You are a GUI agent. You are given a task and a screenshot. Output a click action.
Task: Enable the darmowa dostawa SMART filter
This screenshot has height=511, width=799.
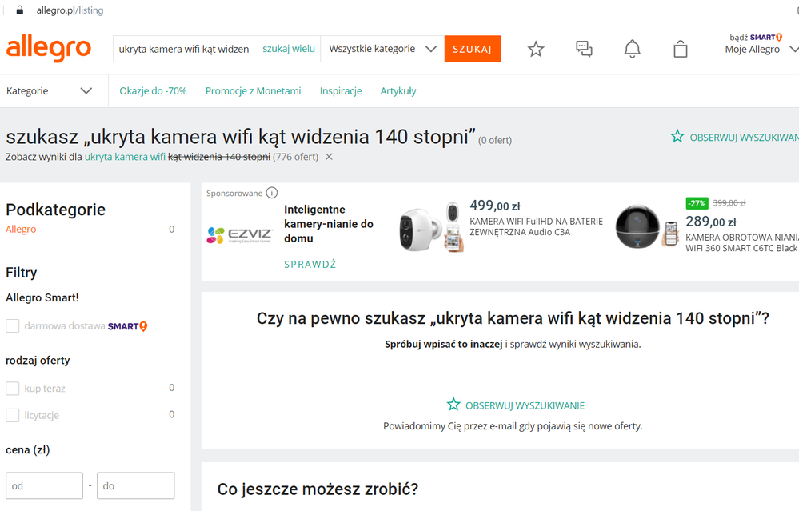pos(12,325)
